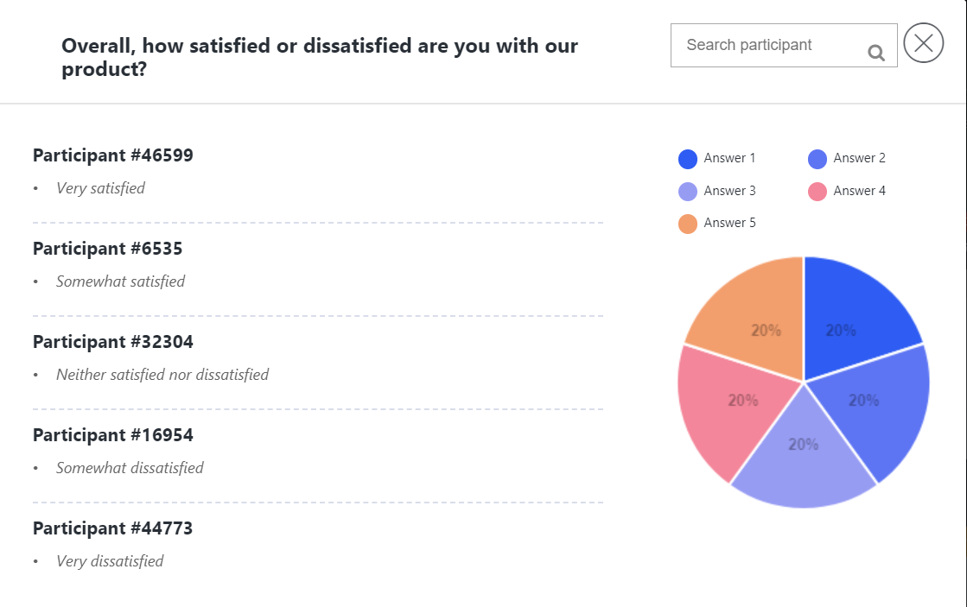Toggle Answer 3 legend dot
This screenshot has height=607, width=967.
pyautogui.click(x=688, y=192)
